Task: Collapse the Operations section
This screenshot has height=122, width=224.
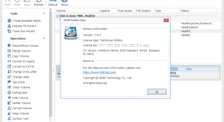Action: click(x=44, y=38)
